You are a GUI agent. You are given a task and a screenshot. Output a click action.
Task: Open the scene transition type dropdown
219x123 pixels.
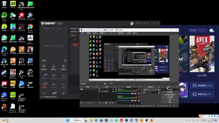point(150,90)
